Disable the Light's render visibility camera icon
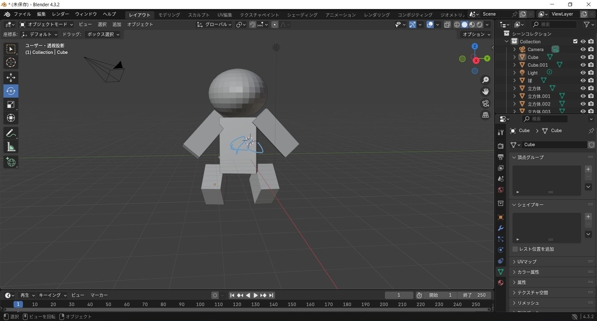 pos(591,72)
